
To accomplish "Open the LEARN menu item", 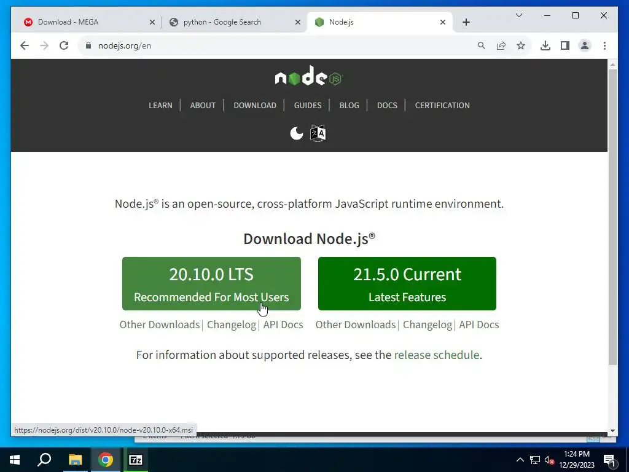I will tap(160, 105).
